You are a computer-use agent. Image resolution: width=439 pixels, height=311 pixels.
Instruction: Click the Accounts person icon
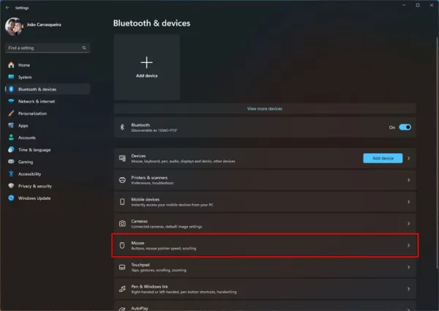pos(11,138)
